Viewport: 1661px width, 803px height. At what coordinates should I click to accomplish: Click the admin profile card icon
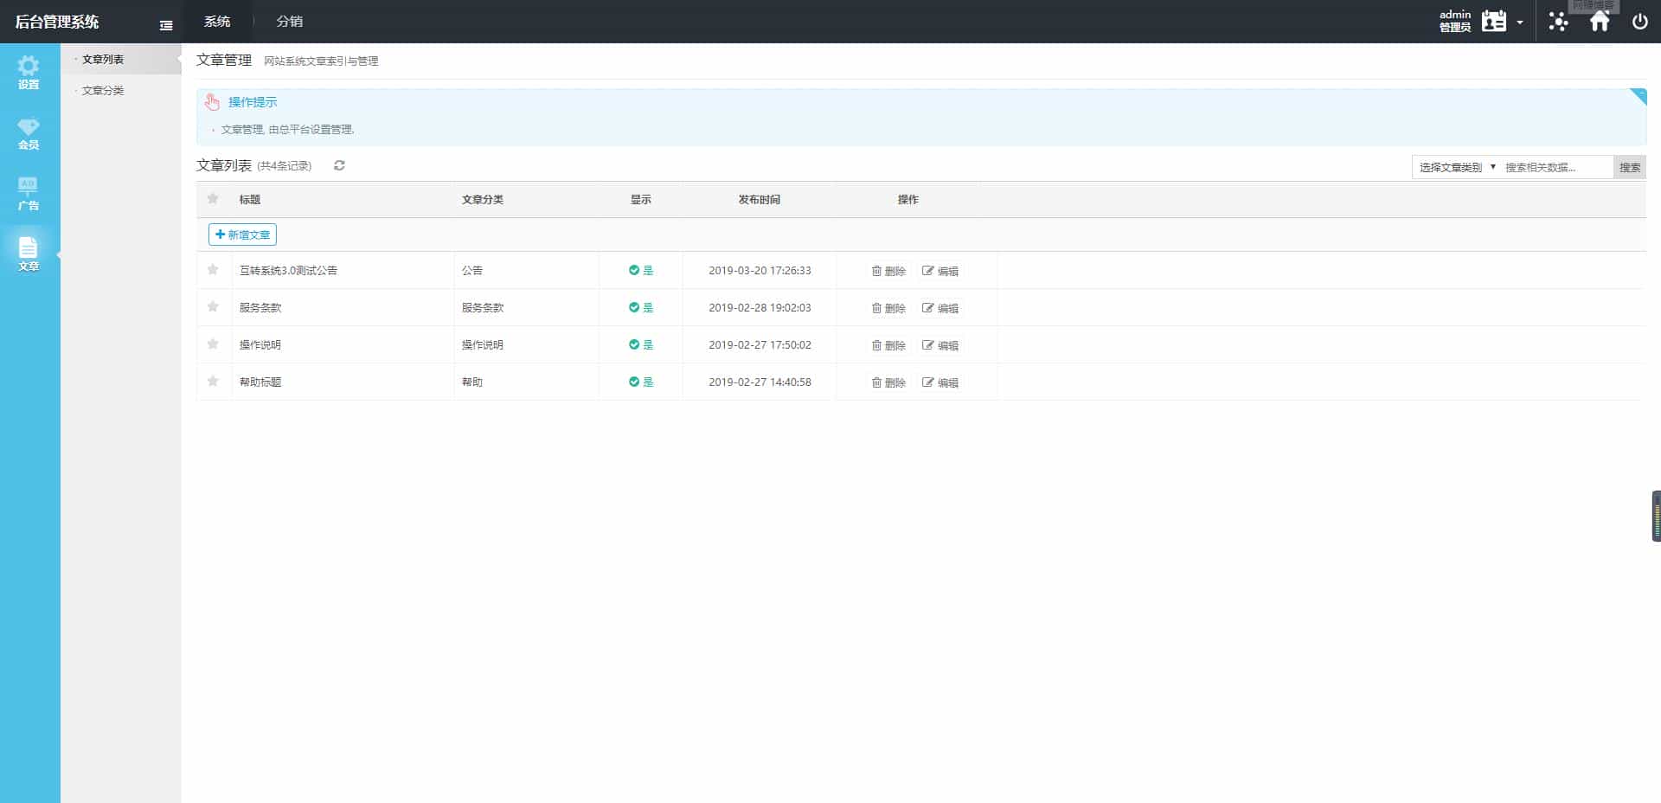[1493, 22]
